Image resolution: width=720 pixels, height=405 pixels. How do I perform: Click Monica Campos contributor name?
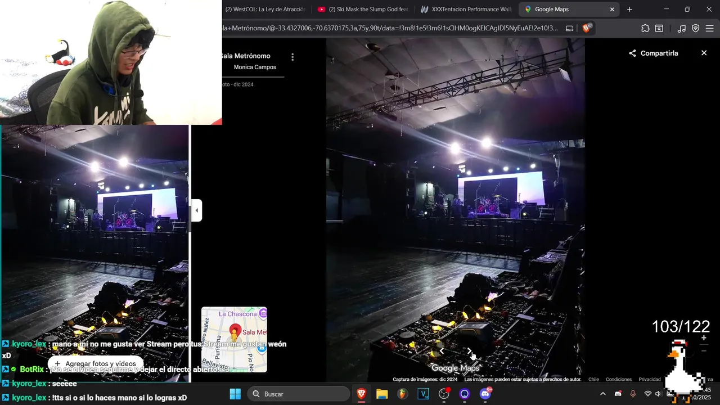pos(255,67)
